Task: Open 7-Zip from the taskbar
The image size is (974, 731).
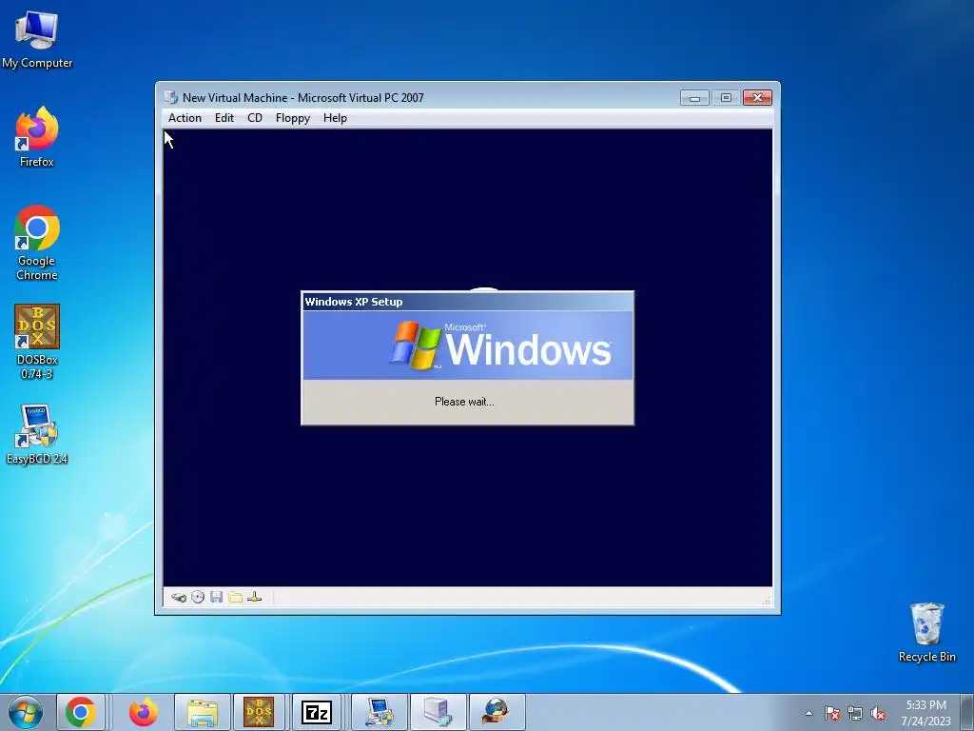Action: (317, 712)
